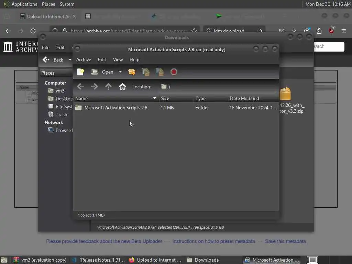
Task: Open an archive using the Open button
Action: [x=102, y=72]
